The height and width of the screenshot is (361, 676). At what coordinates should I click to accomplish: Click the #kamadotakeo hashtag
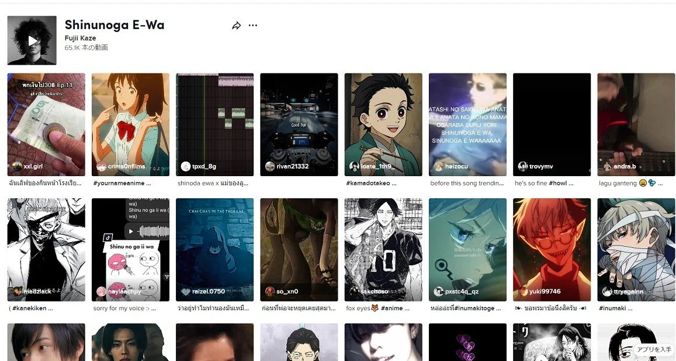(x=368, y=183)
